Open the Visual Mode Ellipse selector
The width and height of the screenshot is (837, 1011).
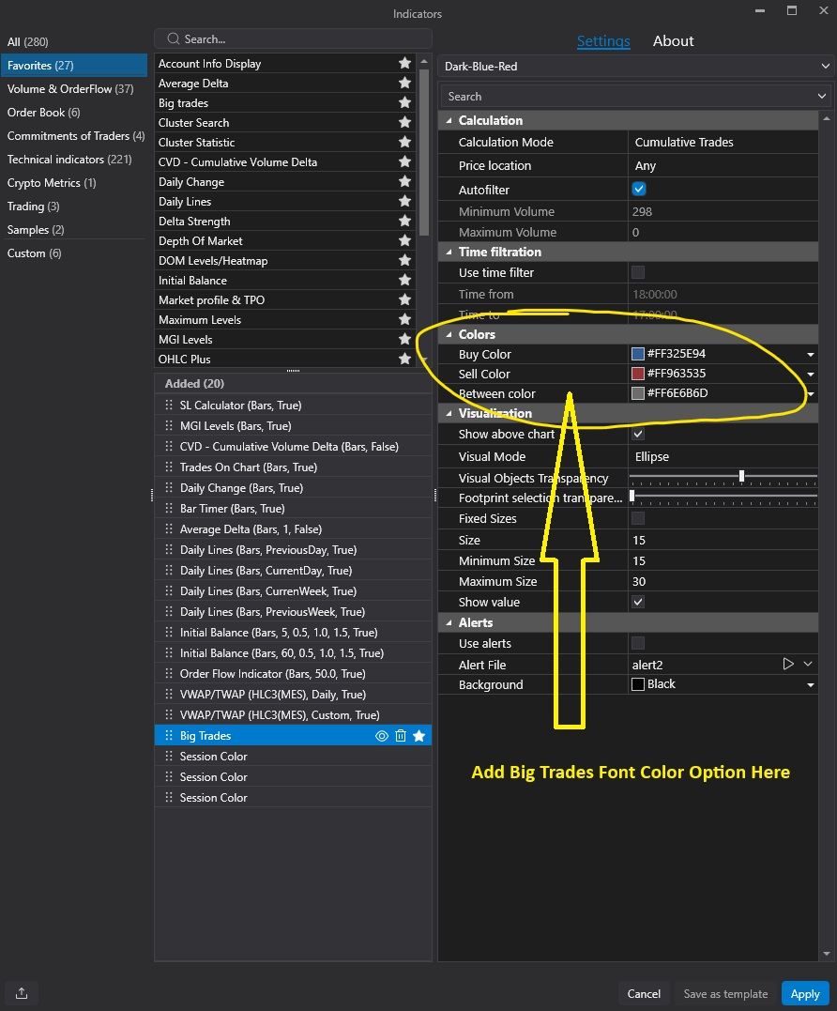(x=723, y=456)
